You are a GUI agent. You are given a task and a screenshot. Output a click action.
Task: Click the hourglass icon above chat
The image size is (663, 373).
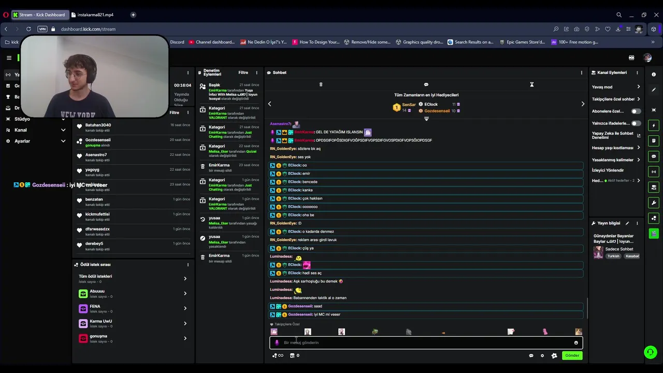pyautogui.click(x=531, y=84)
